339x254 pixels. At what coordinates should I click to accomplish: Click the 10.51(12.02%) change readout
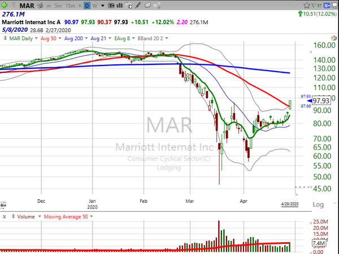(320, 14)
